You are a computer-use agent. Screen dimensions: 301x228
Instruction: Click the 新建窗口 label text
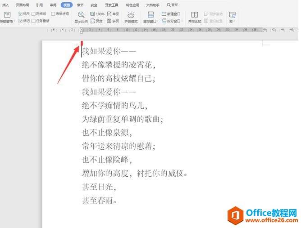coord(173,14)
